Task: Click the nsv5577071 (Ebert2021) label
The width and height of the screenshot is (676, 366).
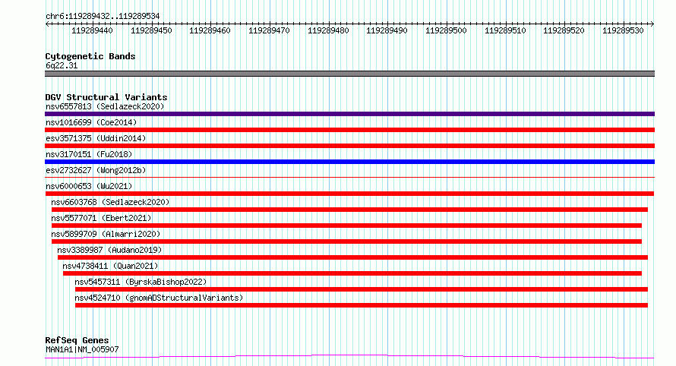Action: [101, 218]
